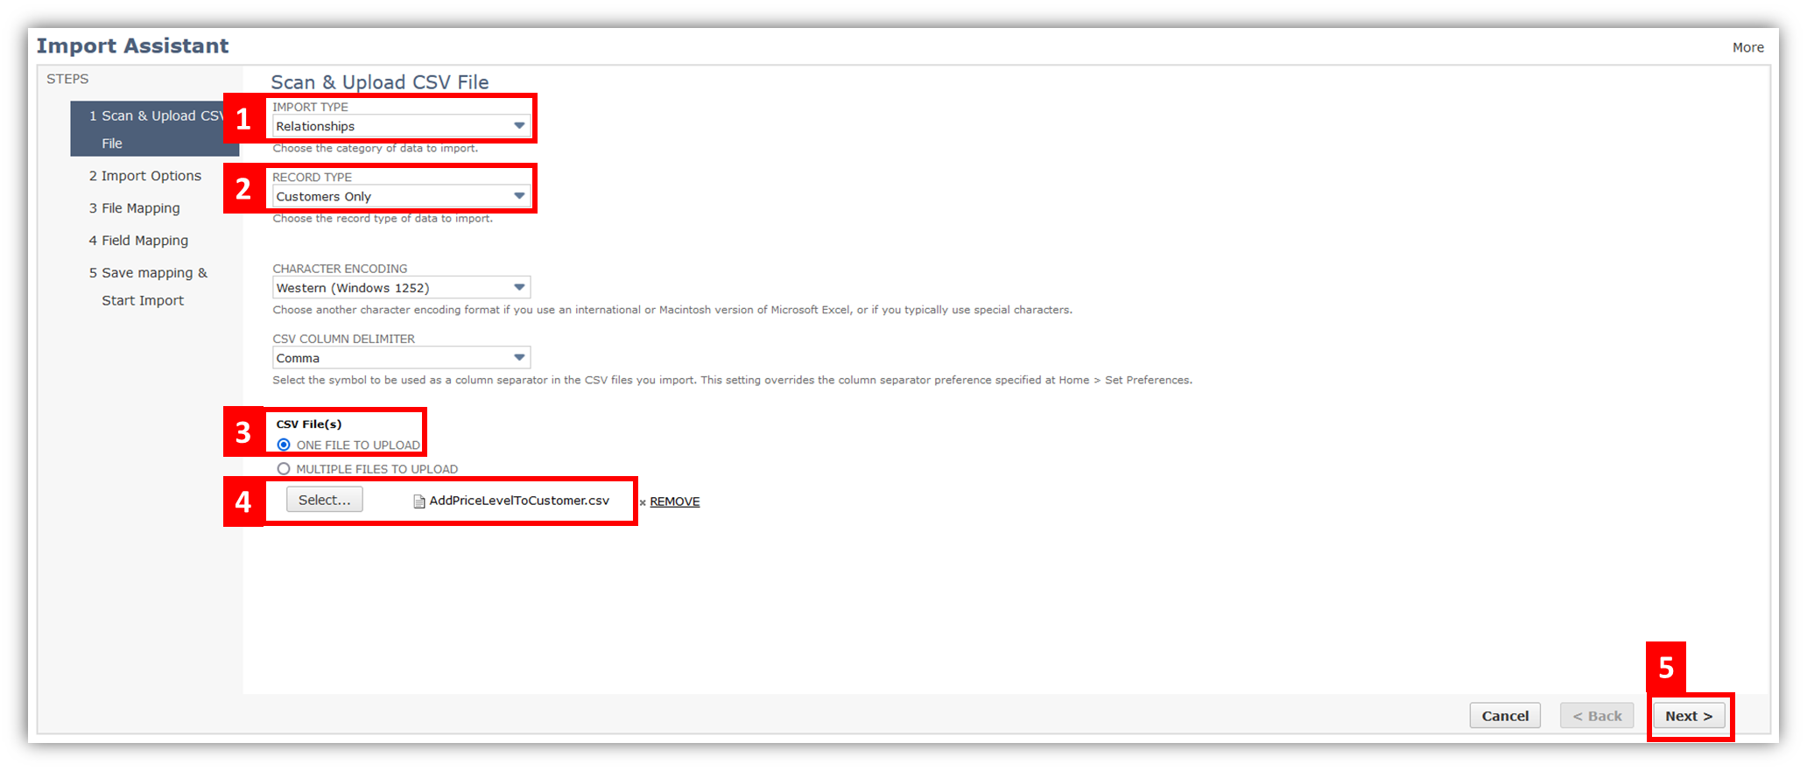The image size is (1807, 771).
Task: Open the Comma delimiter dropdown
Action: 401,357
